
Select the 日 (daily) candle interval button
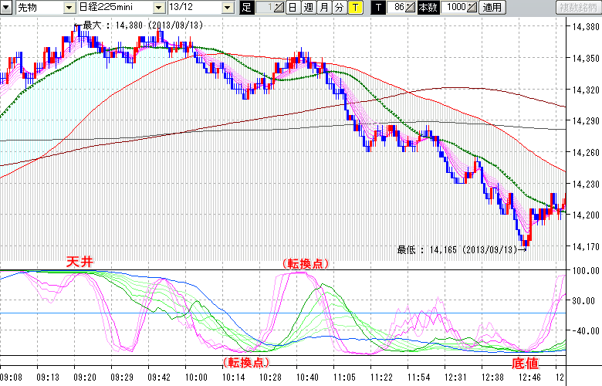[293, 8]
